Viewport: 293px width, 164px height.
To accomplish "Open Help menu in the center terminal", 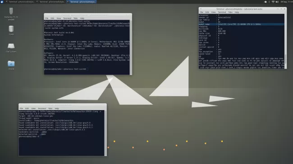I will pyautogui.click(x=82, y=18).
